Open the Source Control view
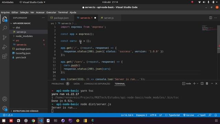 (4, 38)
